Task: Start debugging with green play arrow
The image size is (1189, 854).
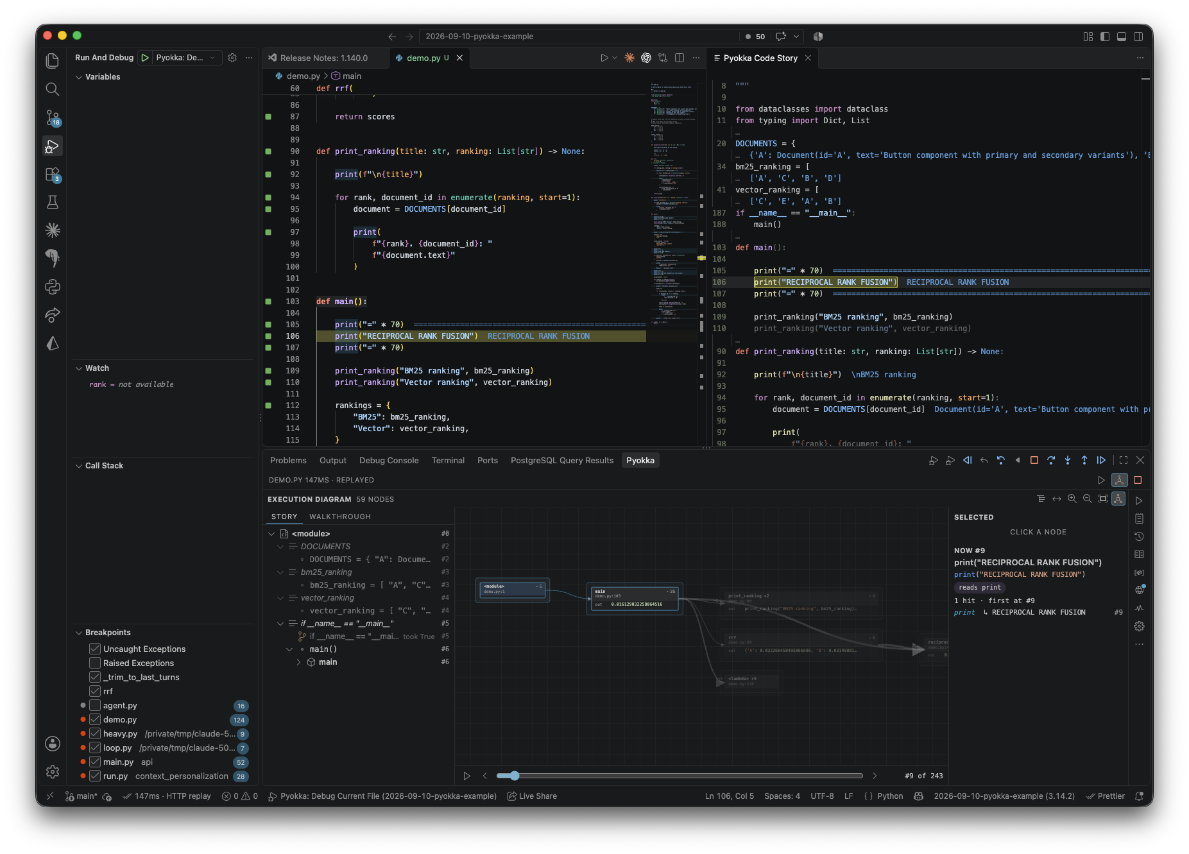Action: [145, 58]
